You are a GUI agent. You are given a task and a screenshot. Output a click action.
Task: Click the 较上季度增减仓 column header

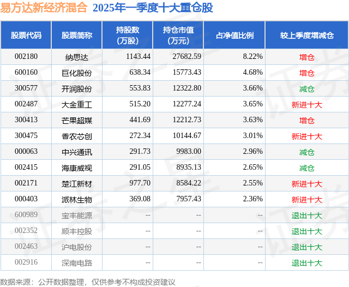coord(307,35)
